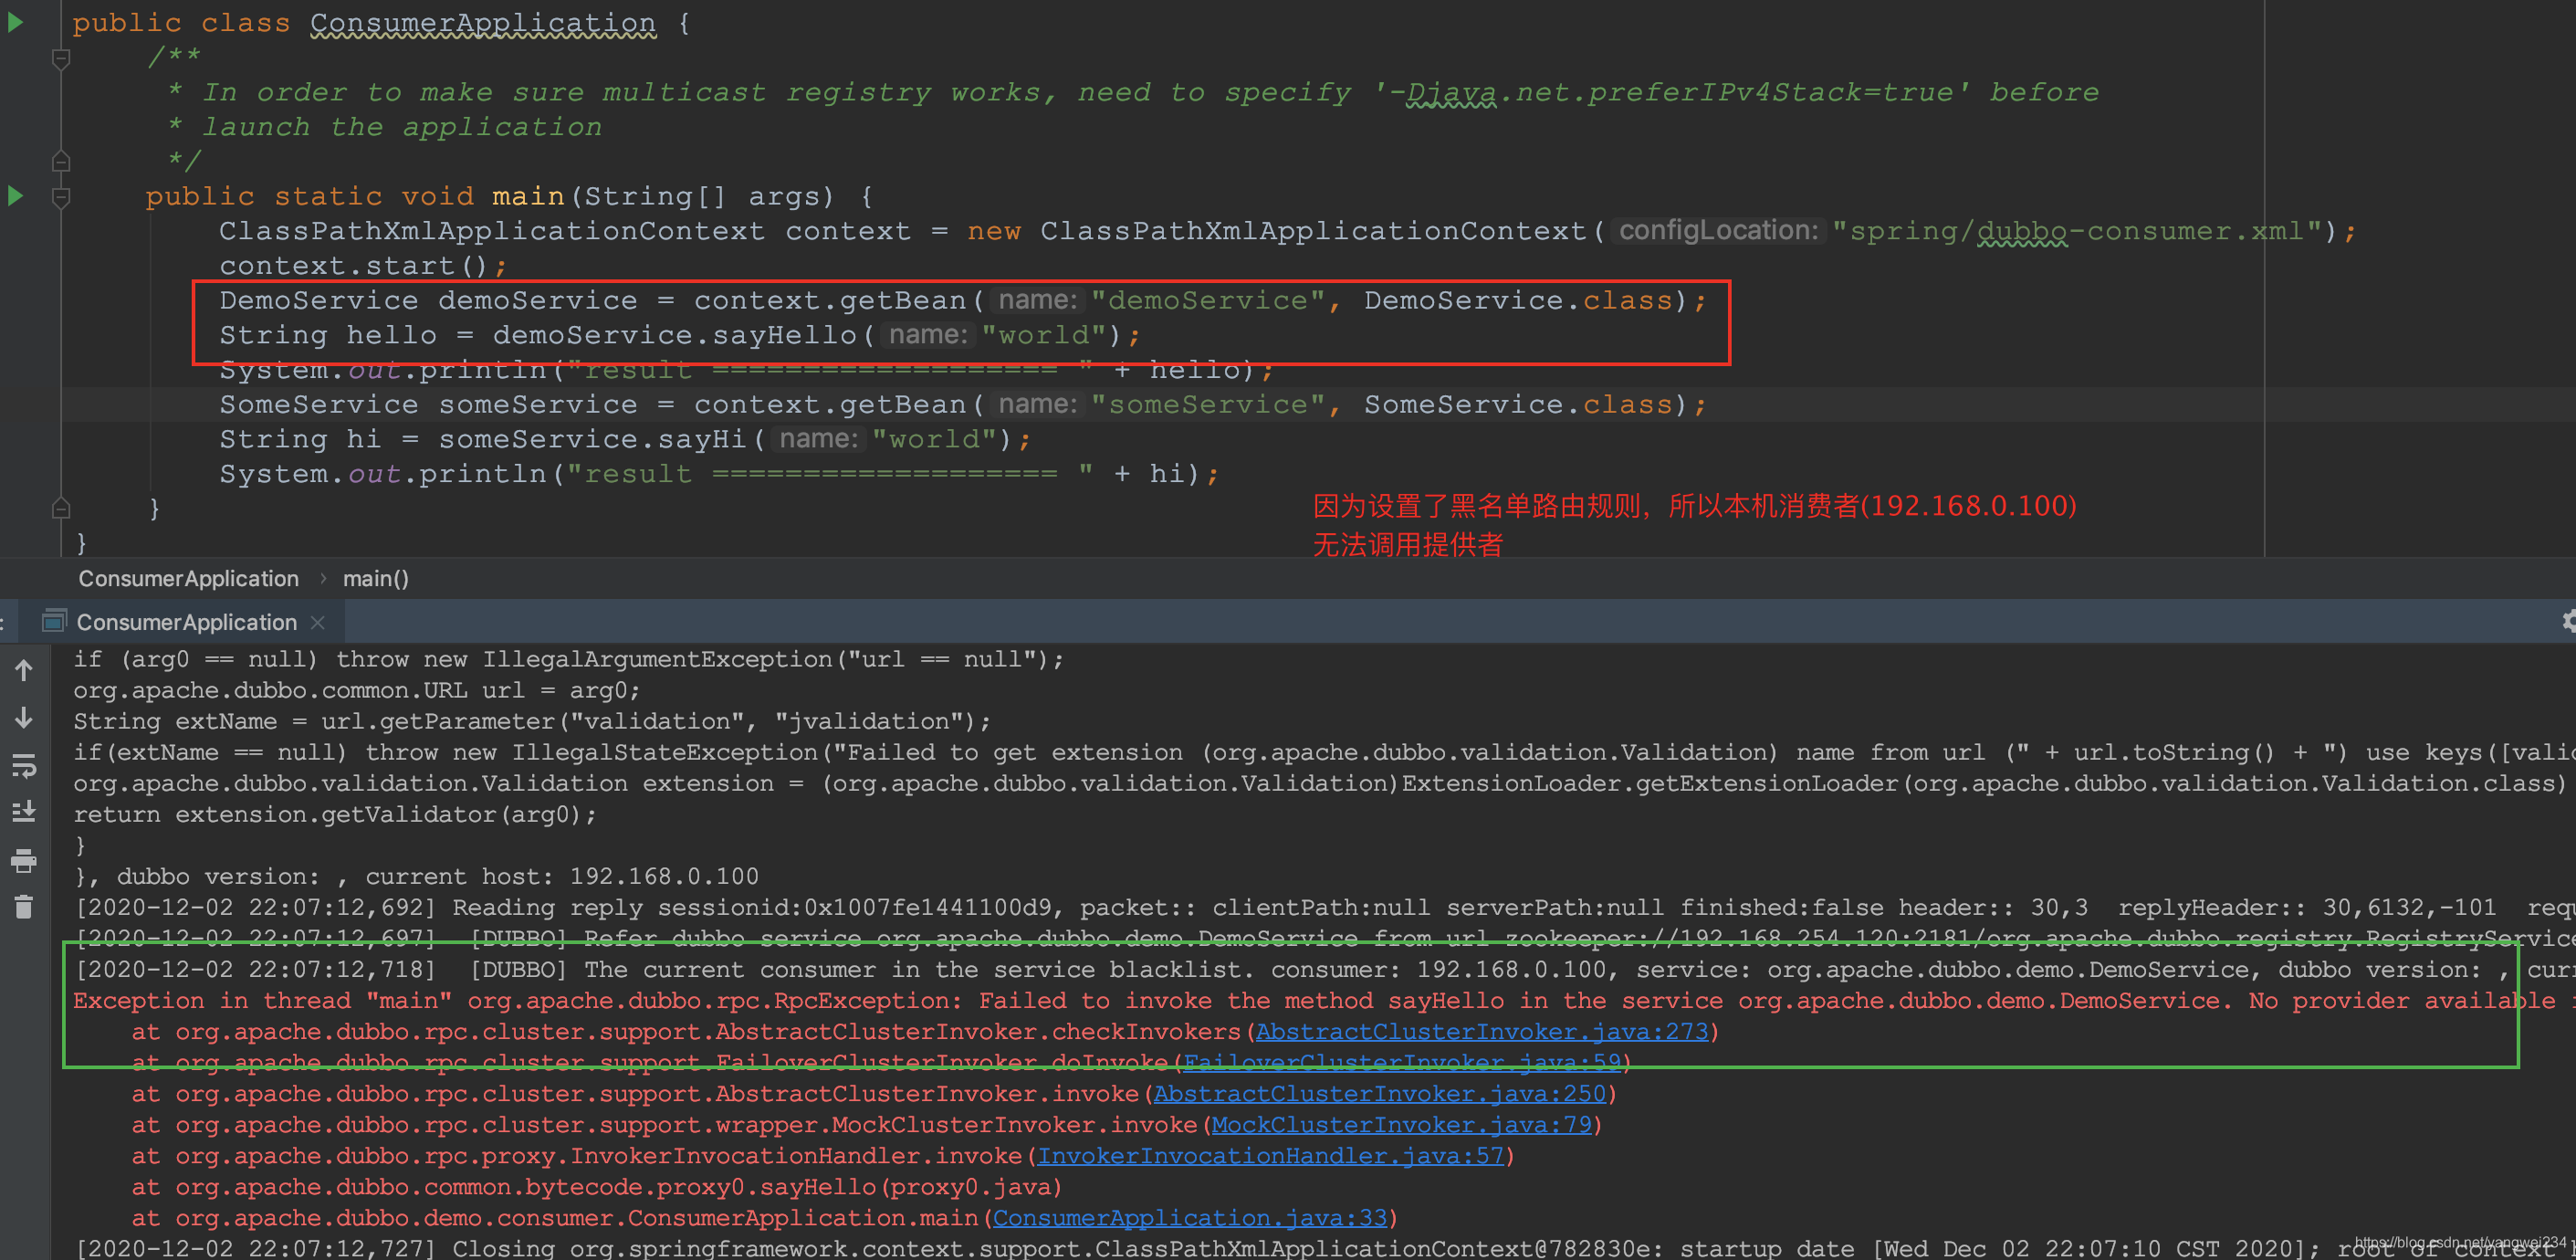Click main() in the breadcrumb bar
The height and width of the screenshot is (1260, 2576).
click(375, 578)
